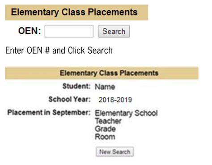
Task: Click the centered Elementary Class Placements results header
Action: [109, 73]
